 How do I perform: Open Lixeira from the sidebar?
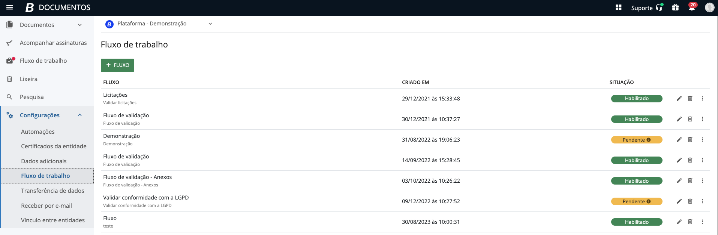click(x=28, y=79)
